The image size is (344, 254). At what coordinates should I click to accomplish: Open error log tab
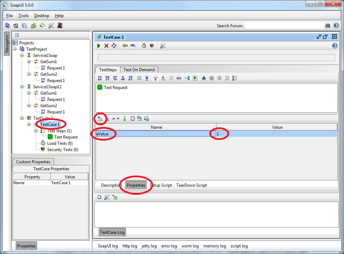click(169, 246)
